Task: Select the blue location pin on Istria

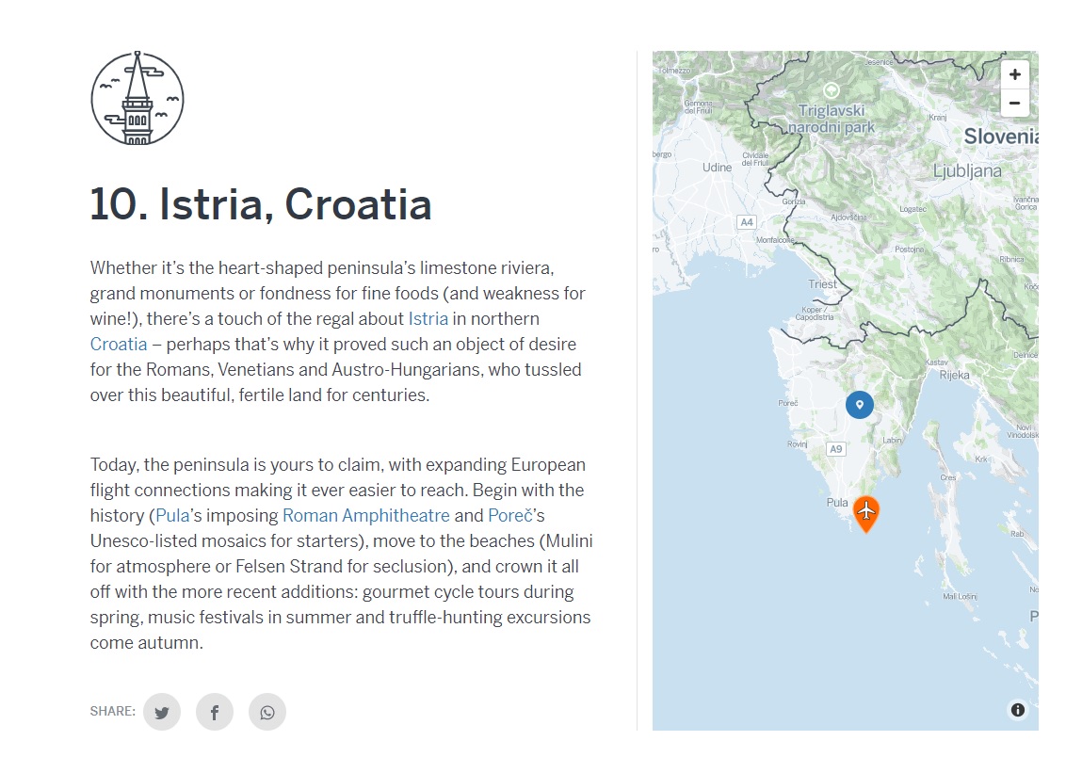Action: point(860,405)
